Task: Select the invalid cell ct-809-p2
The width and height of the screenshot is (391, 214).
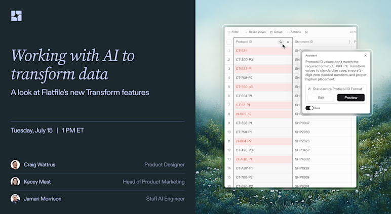Action: click(263, 114)
